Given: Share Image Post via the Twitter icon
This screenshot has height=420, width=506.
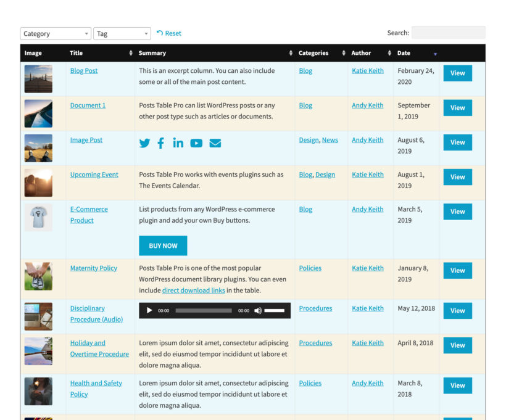Looking at the screenshot, I should coord(144,143).
